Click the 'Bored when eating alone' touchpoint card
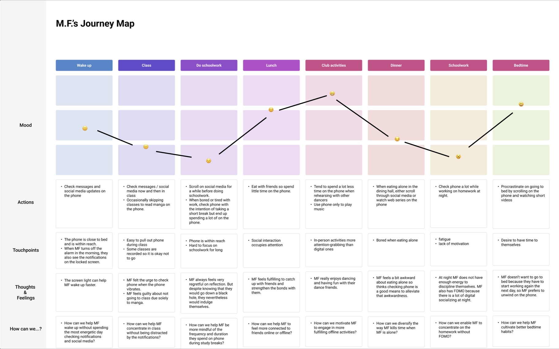This screenshot has width=559, height=349. [x=396, y=250]
